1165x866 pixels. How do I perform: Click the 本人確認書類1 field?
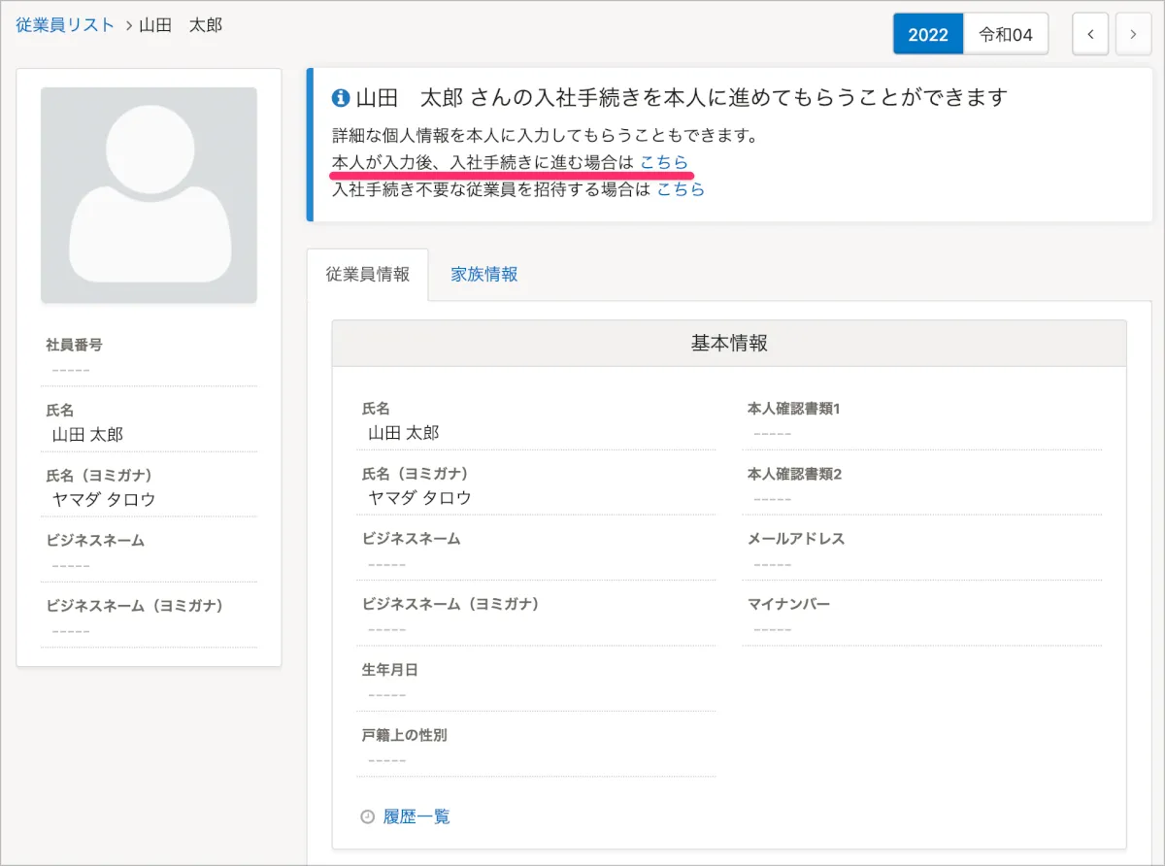(922, 421)
